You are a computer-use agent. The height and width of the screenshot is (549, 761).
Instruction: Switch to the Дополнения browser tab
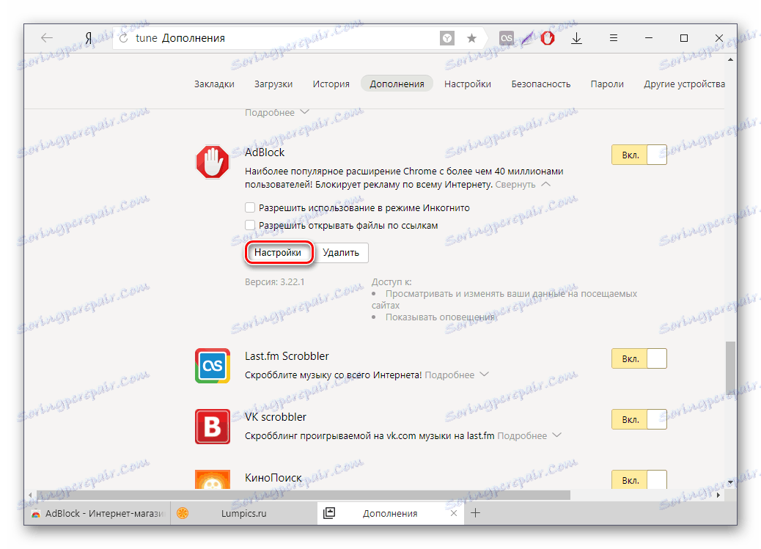390,513
